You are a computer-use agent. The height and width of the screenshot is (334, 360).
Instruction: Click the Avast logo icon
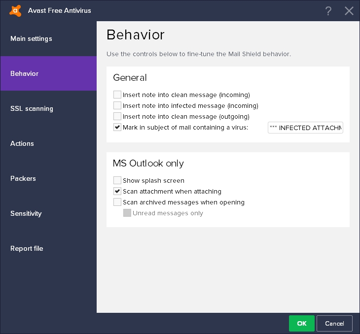point(15,10)
